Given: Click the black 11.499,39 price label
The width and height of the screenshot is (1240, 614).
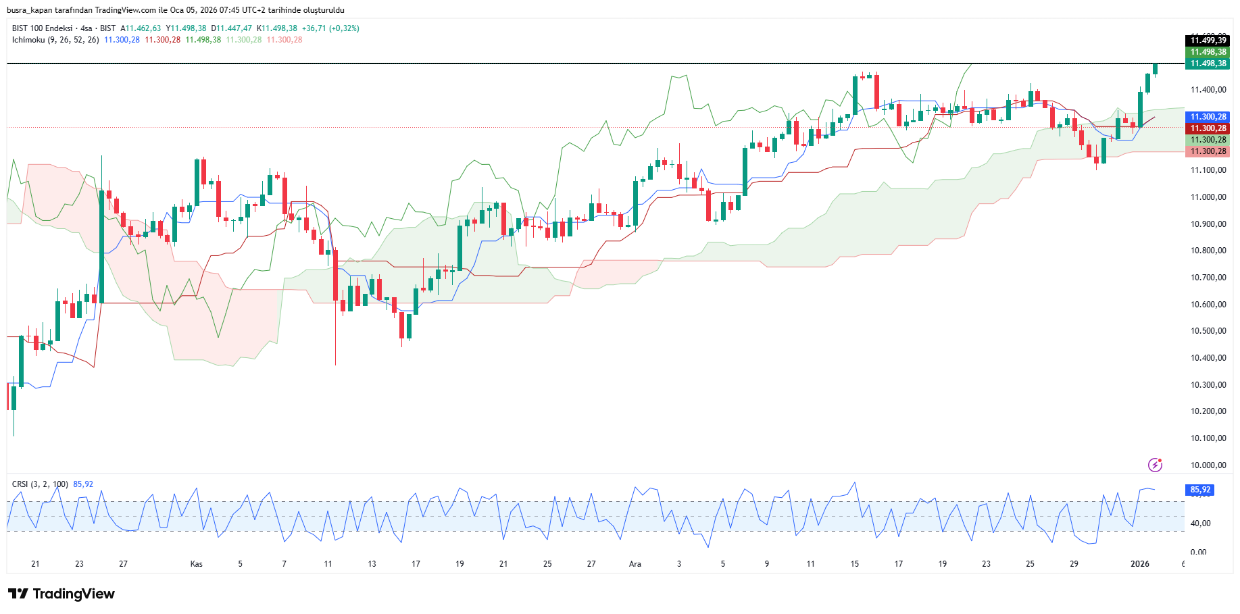Looking at the screenshot, I should point(1208,41).
